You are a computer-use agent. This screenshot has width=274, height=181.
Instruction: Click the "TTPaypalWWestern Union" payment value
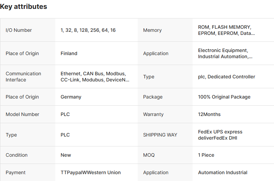[91, 172]
